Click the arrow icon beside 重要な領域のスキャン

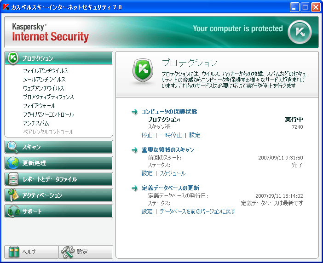point(135,150)
